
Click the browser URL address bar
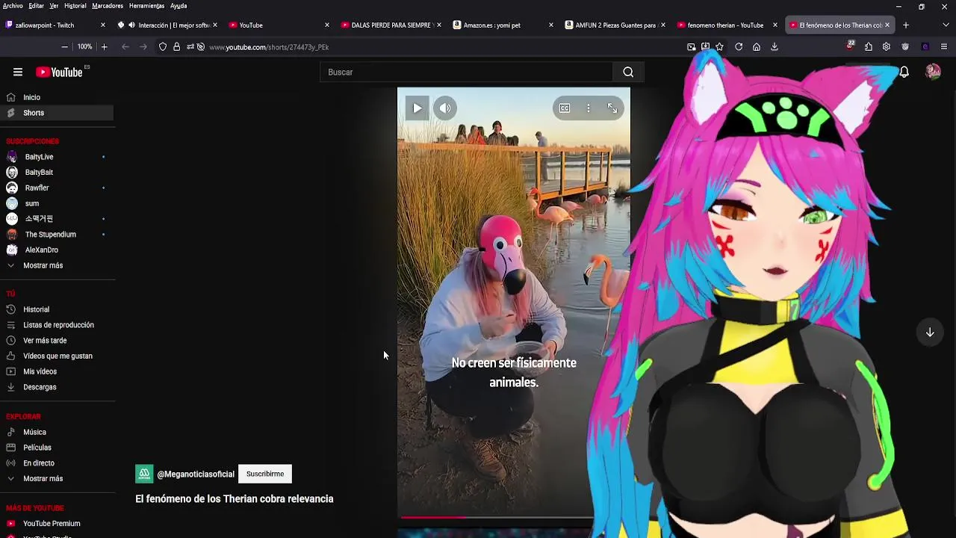441,47
